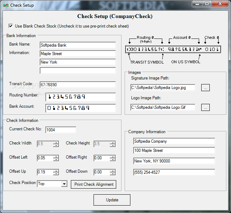Increase Offset Down value with up arrow

(113, 171)
